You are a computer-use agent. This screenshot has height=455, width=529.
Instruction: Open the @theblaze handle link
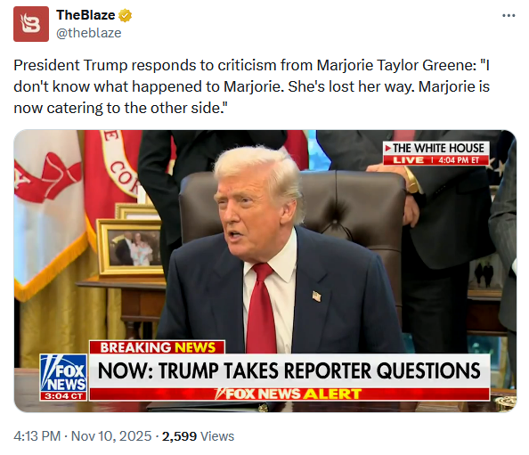(89, 33)
